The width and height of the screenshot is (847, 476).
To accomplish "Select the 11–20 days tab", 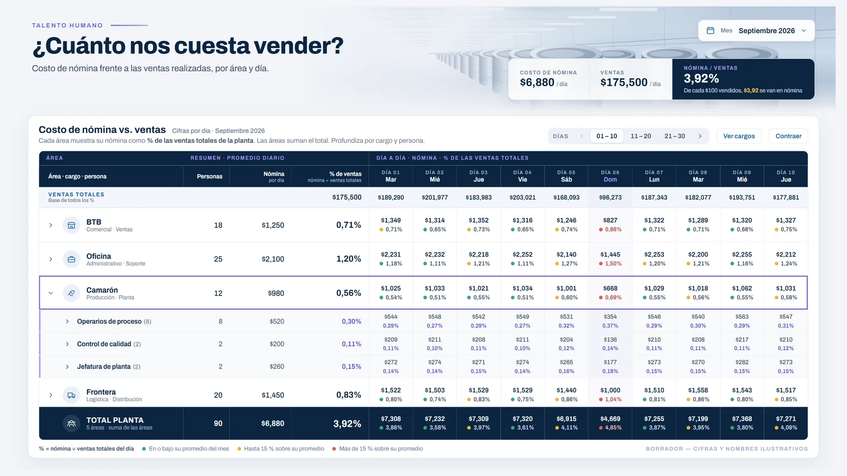I will [x=641, y=136].
